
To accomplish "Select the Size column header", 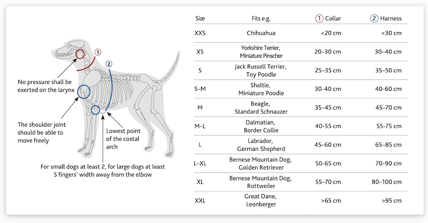I will [x=200, y=19].
